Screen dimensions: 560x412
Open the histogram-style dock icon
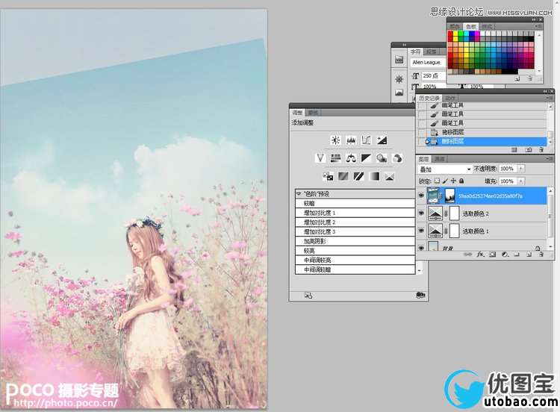(399, 93)
